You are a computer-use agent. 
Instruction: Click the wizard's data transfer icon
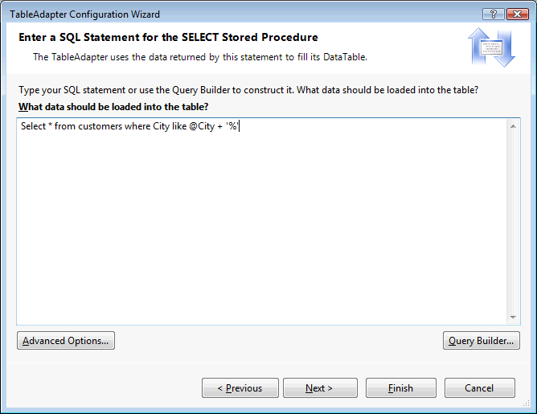492,47
